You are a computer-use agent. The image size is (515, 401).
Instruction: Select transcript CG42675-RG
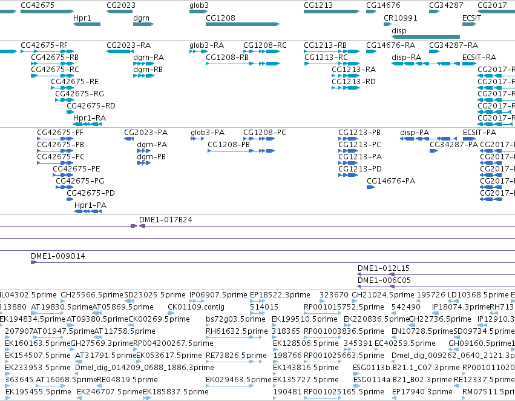point(65,100)
